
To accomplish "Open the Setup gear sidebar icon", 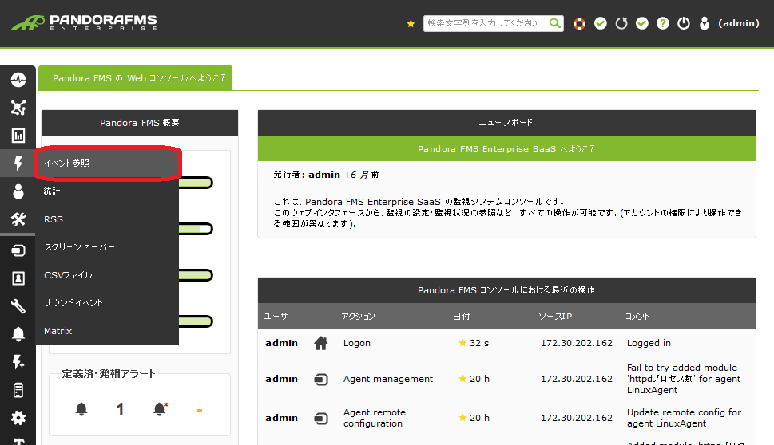I will (18, 418).
